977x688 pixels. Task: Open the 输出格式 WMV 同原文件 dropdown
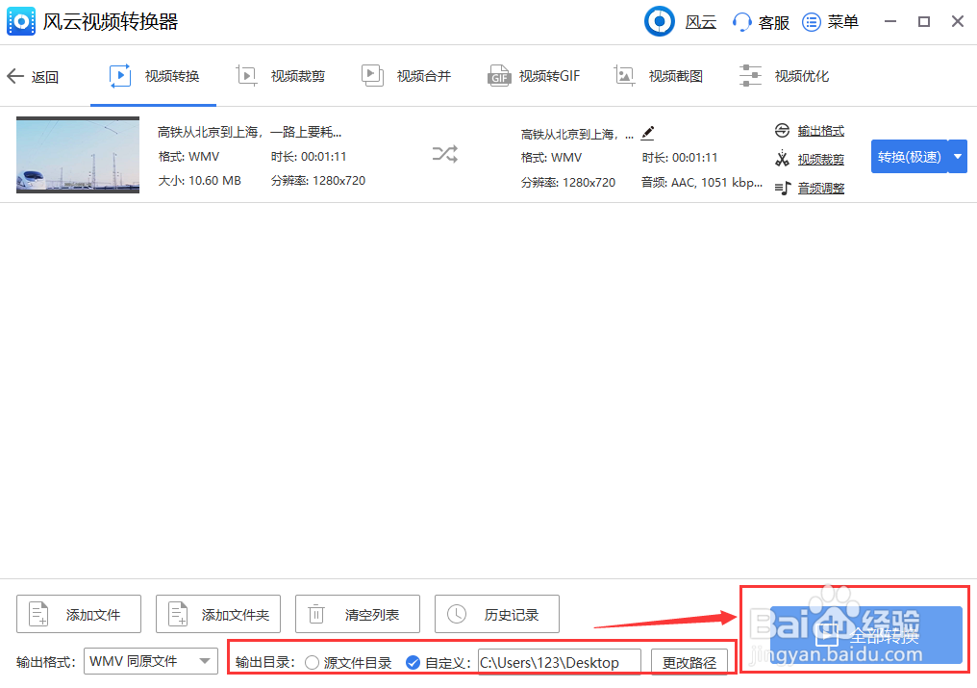[150, 662]
